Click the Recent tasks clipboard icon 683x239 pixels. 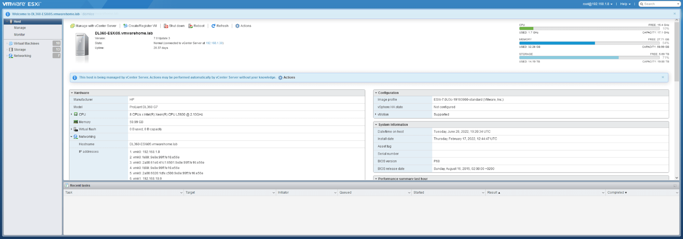(67, 185)
